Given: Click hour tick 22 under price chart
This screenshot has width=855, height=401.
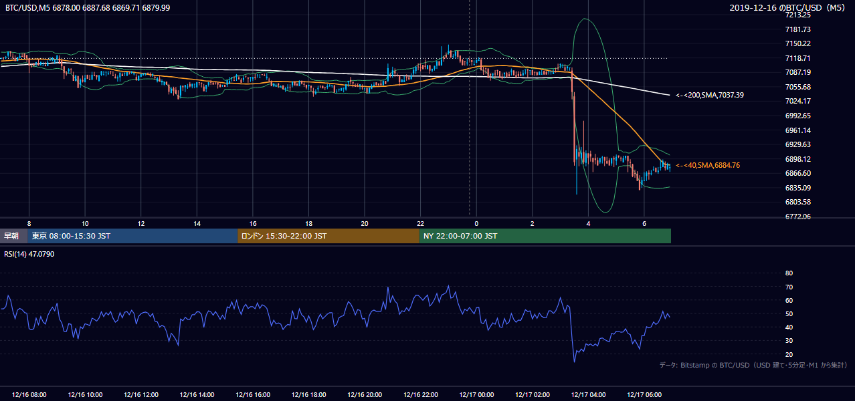Looking at the screenshot, I should tap(420, 223).
